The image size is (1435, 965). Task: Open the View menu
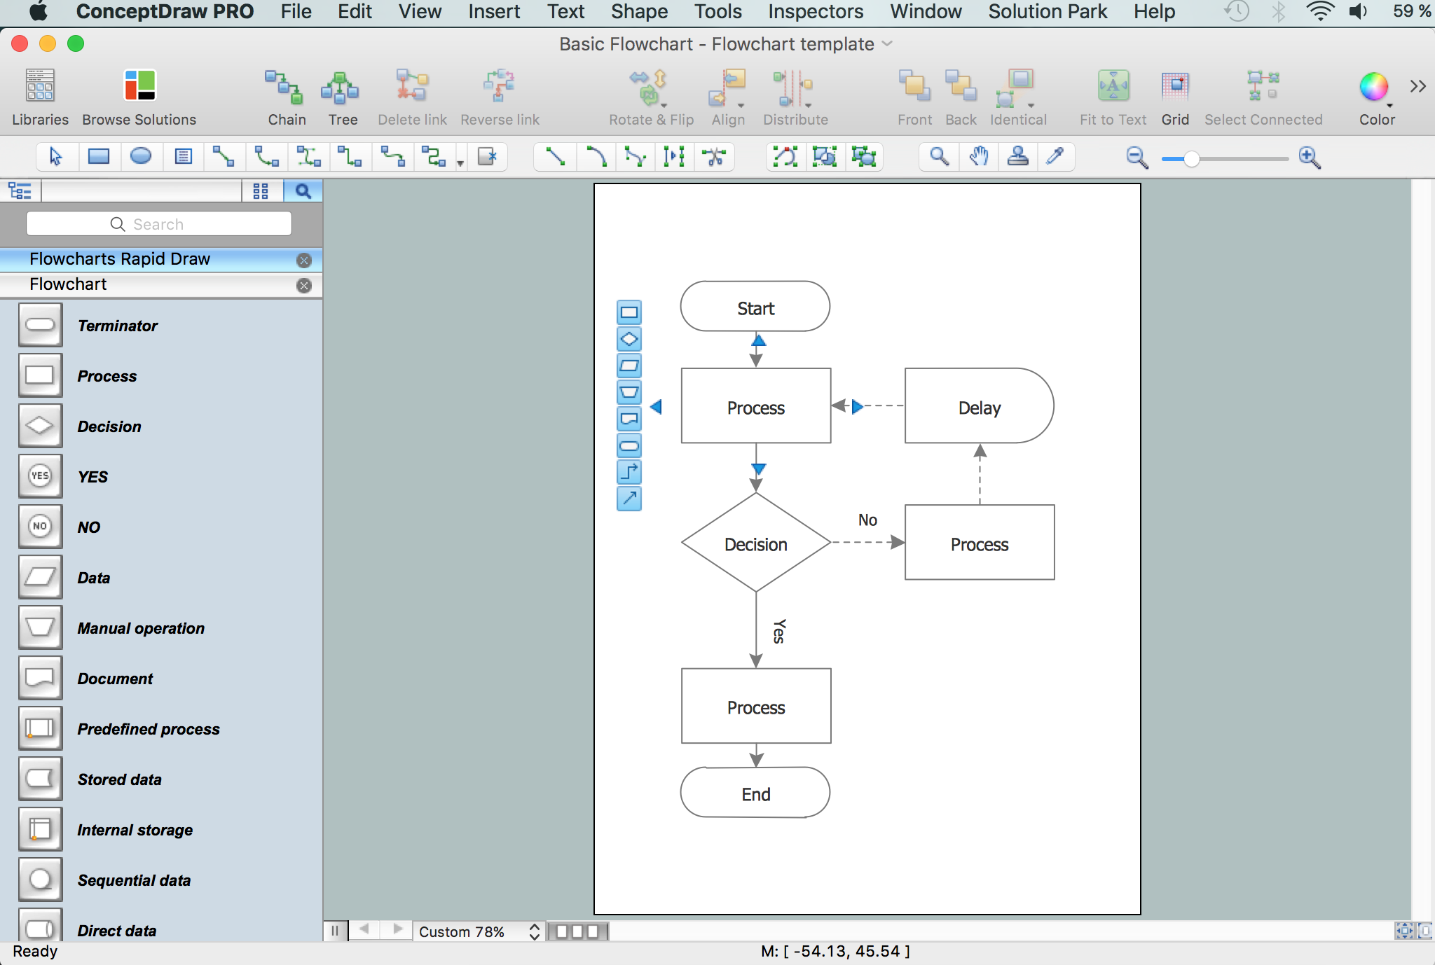point(419,13)
